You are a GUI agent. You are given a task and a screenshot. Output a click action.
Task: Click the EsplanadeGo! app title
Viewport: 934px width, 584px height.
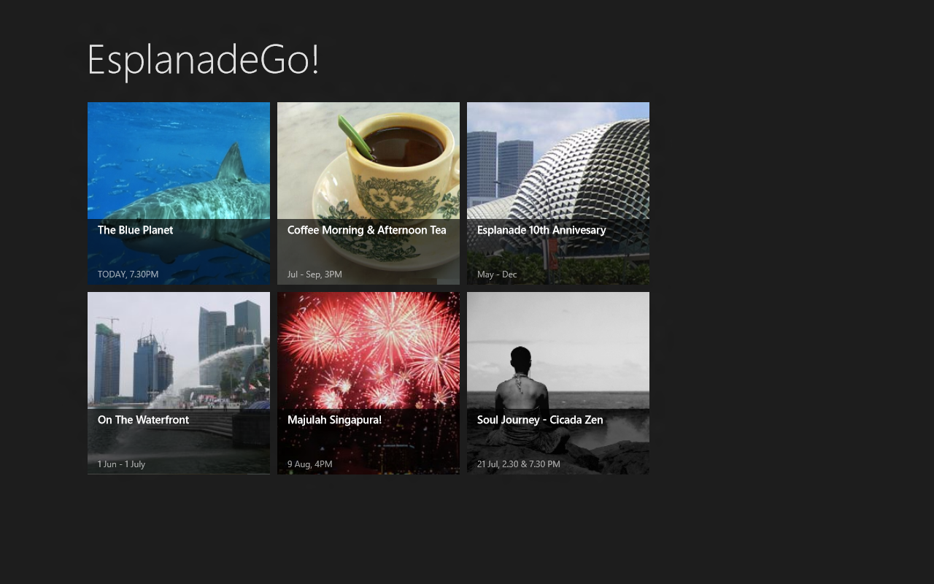point(203,60)
